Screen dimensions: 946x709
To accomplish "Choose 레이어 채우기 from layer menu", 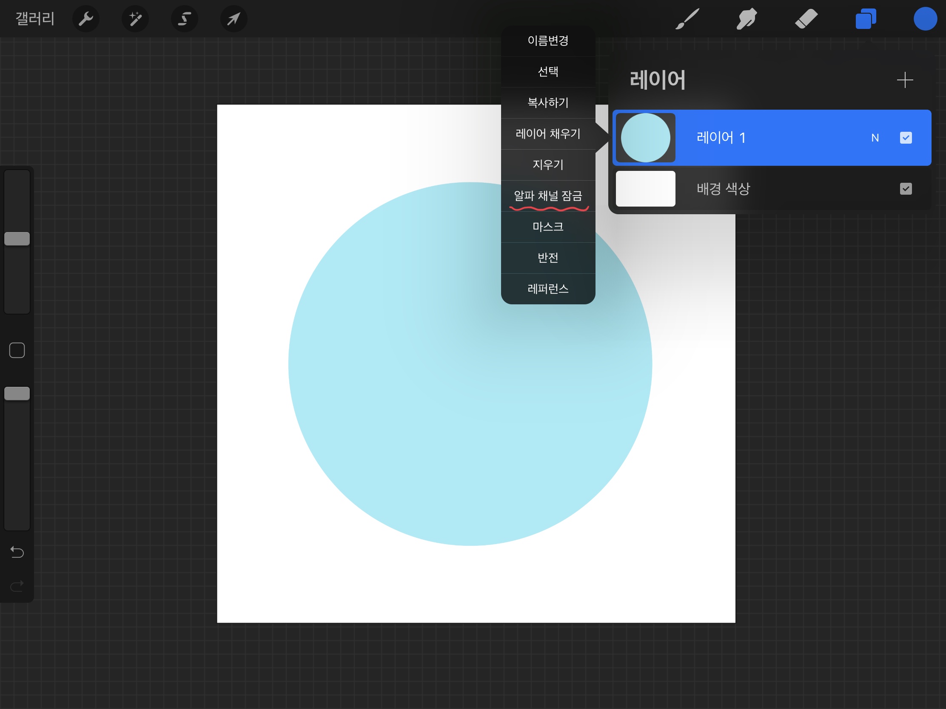I will click(548, 134).
